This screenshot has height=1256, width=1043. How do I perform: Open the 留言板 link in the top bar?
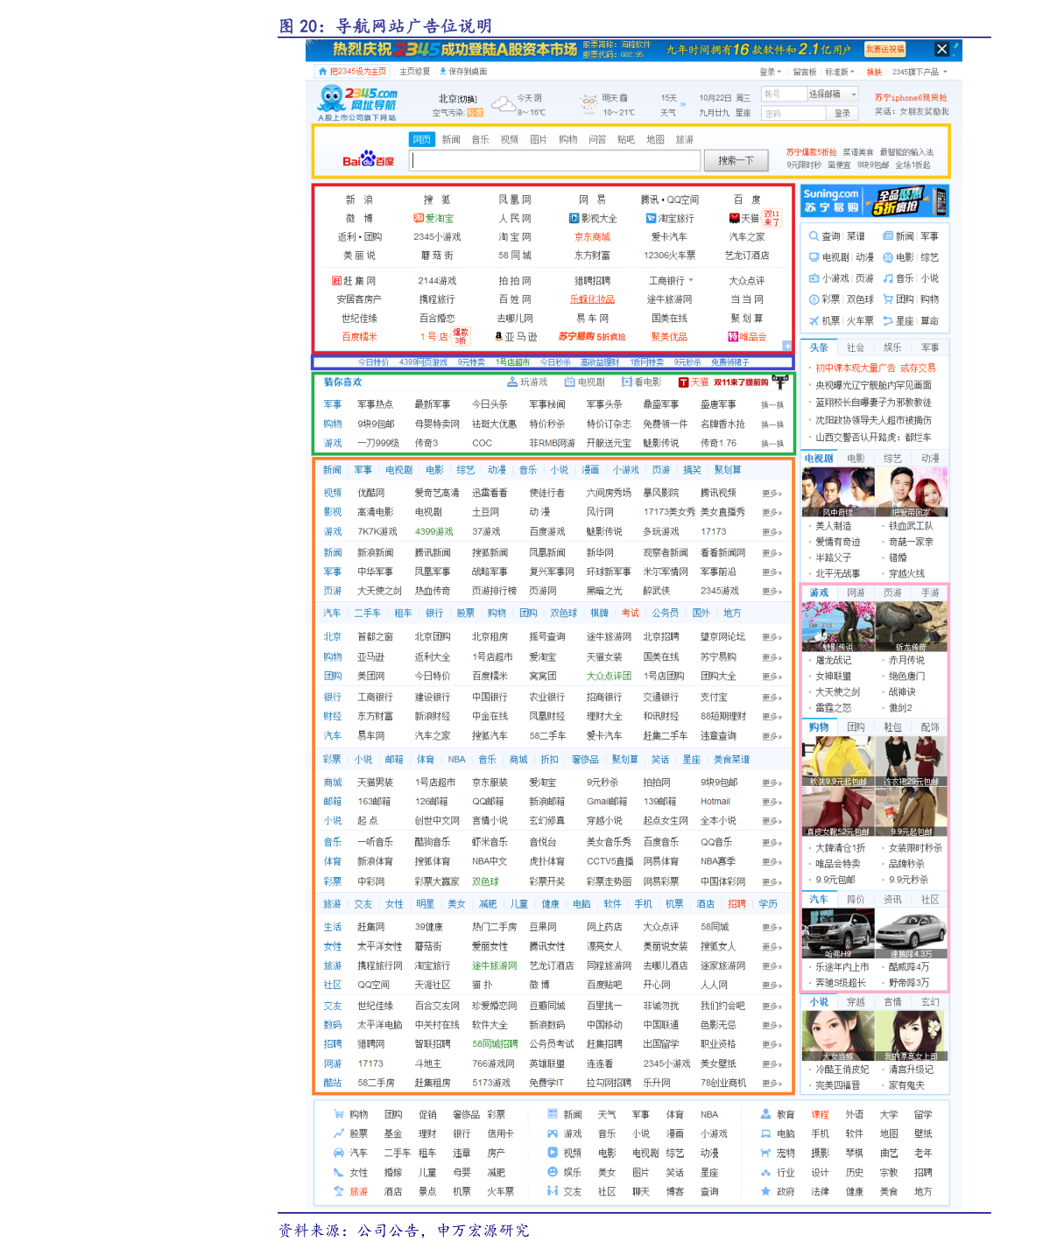pyautogui.click(x=804, y=72)
